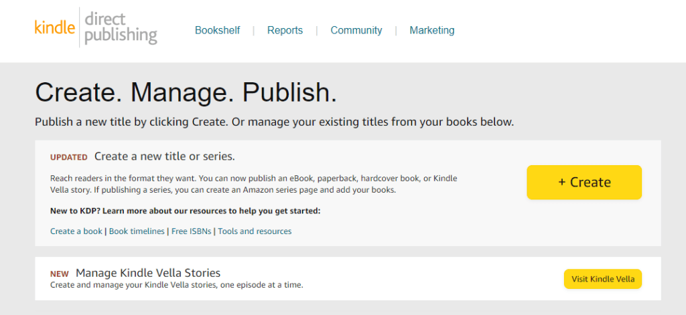This screenshot has width=686, height=315.
Task: Click the 'New to KDP?' bold text
Action: pos(185,211)
